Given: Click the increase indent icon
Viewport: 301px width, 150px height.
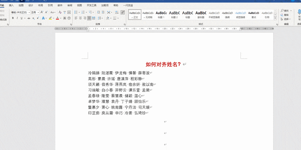Looking at the screenshot, I should coord(103,12).
